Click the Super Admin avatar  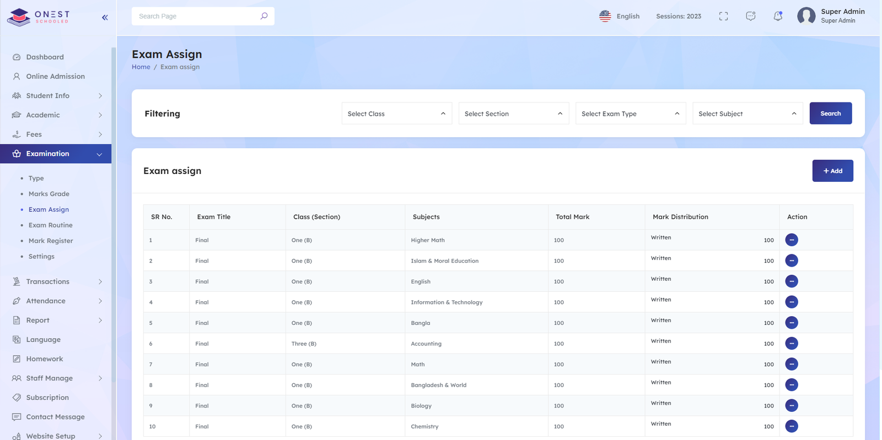tap(806, 16)
